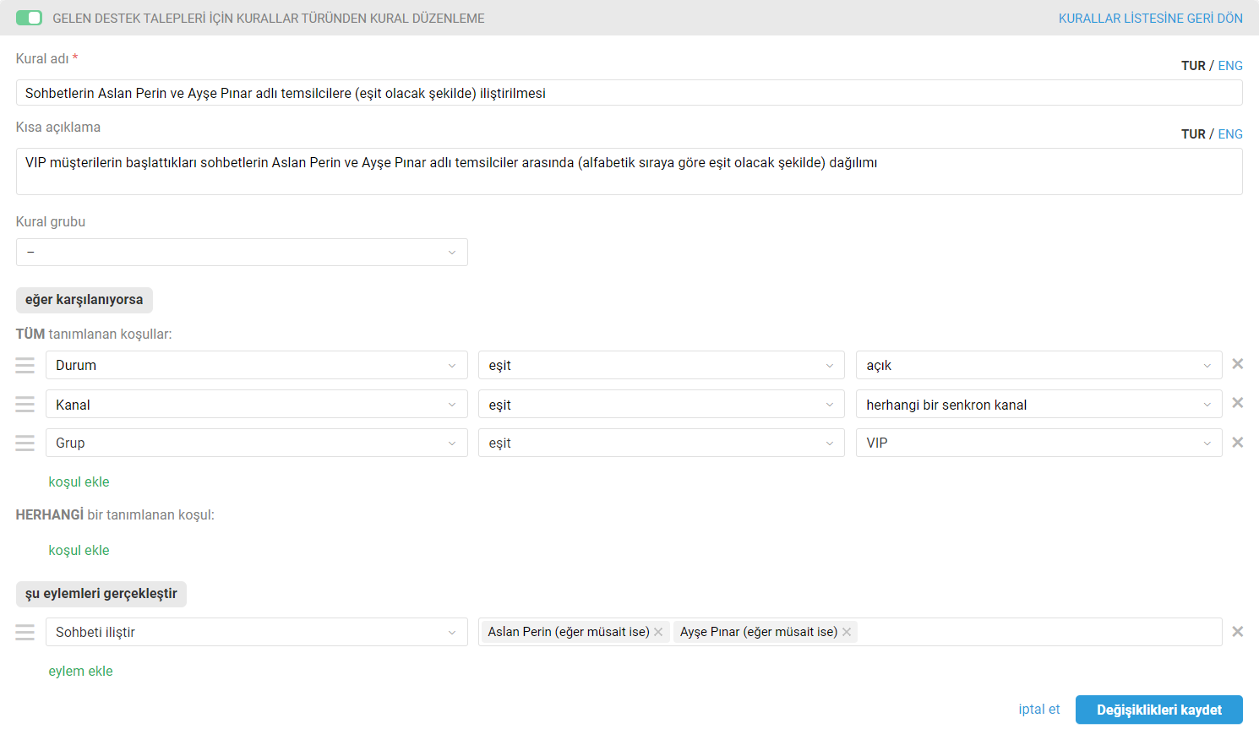Return to rules list via KURALLAR LİSTESİNE GERİ DÖN
1259x740 pixels.
click(x=1150, y=18)
